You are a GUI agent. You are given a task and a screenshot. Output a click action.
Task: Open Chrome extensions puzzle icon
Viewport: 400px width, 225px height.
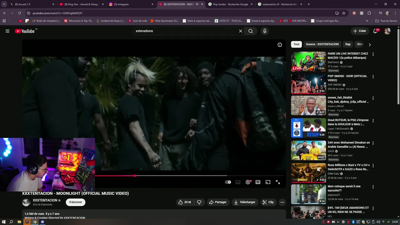[369, 13]
